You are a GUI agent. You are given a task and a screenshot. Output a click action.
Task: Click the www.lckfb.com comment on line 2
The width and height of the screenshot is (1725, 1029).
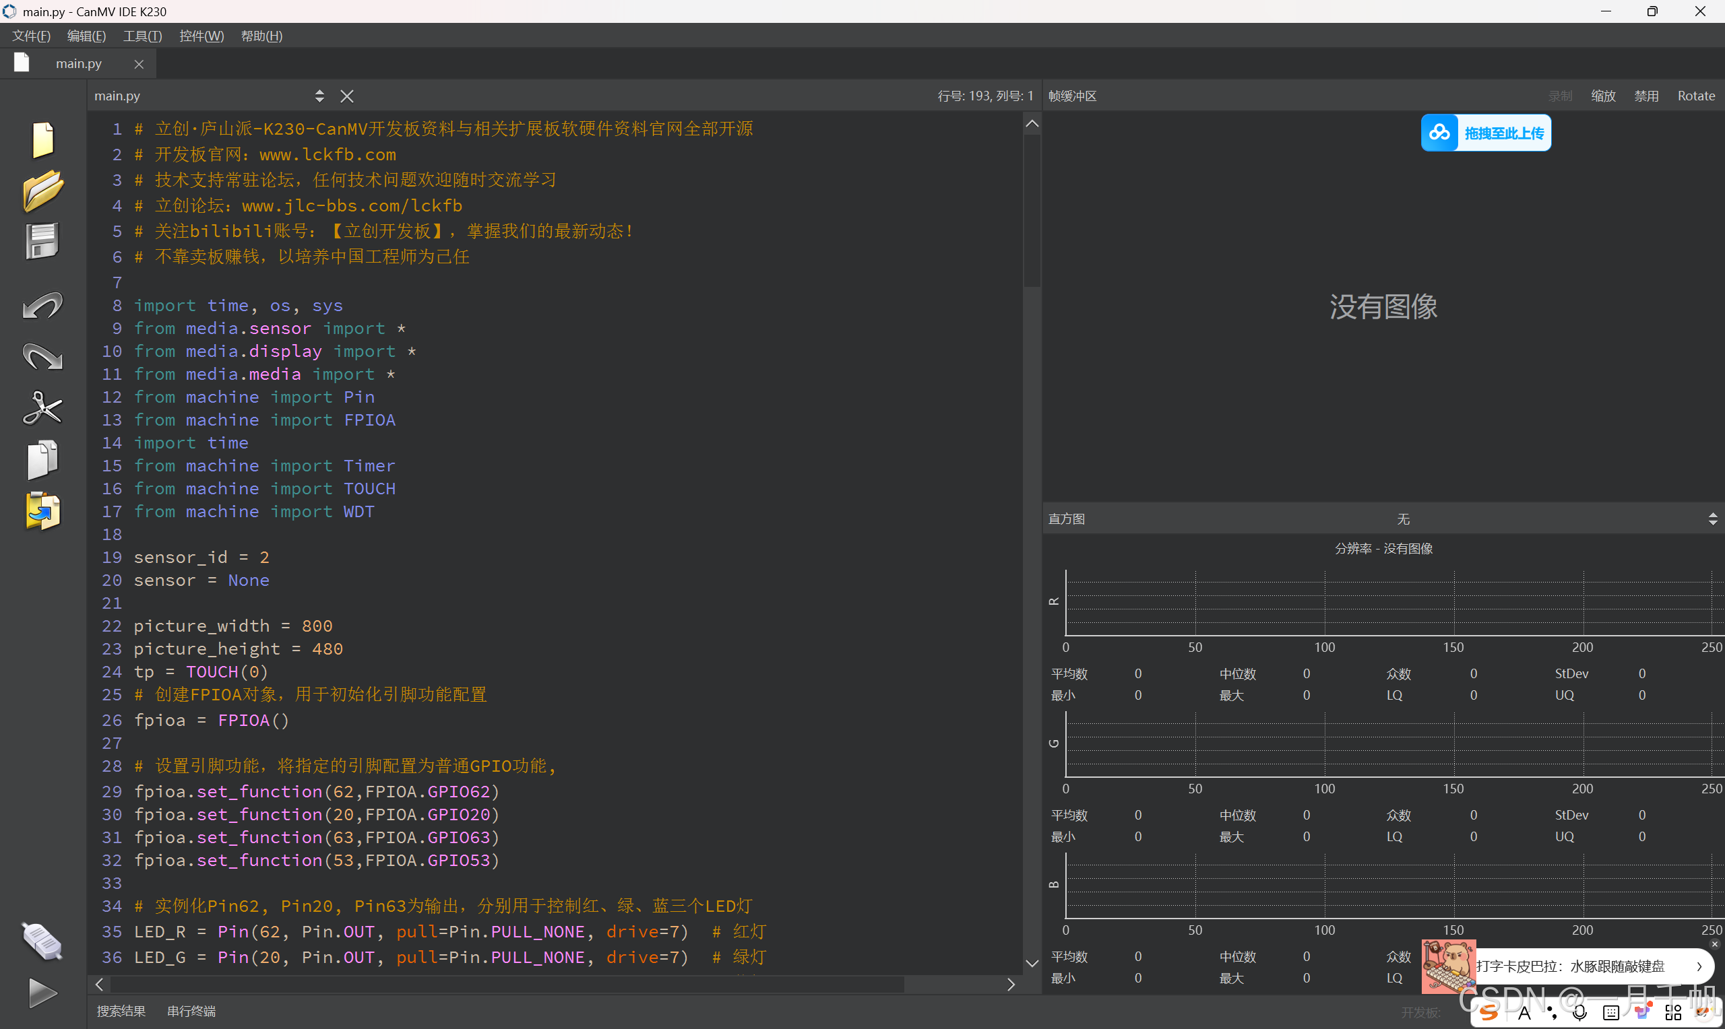[x=327, y=154]
